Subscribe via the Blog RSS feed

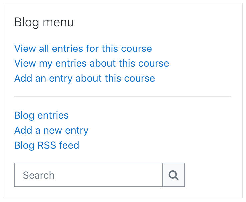point(47,145)
